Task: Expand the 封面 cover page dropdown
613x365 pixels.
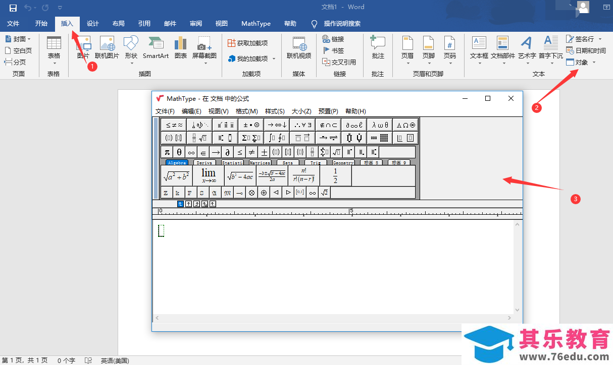Action: pos(29,39)
